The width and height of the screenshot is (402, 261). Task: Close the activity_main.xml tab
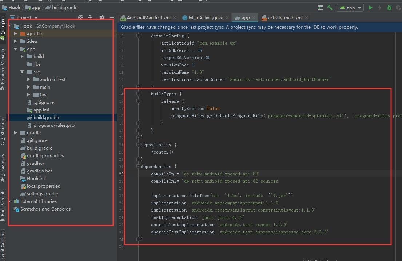tap(306, 18)
